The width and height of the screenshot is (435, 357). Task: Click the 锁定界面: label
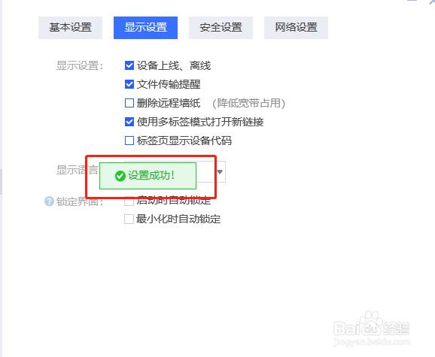(x=80, y=201)
